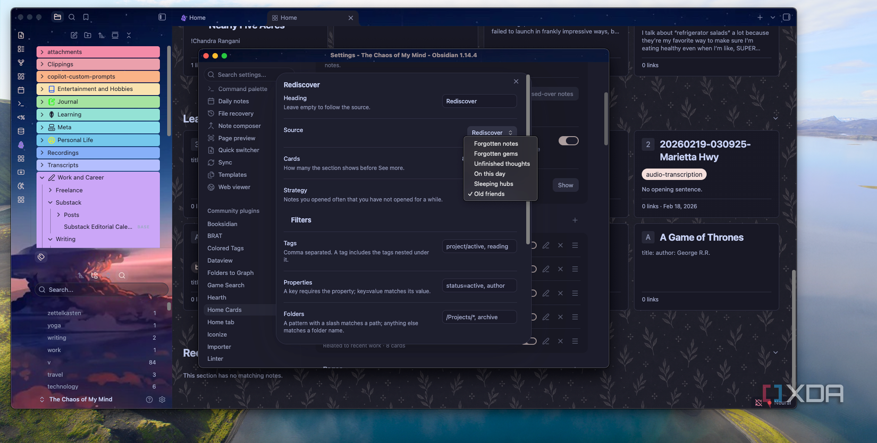Open daily note calendar ribbon icon
Screen dimensions: 877x443
21,90
